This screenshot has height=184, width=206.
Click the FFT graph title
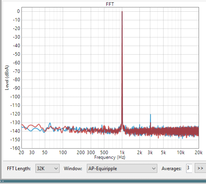110,4
